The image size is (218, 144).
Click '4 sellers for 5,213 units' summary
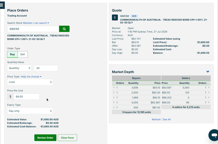(186, 107)
